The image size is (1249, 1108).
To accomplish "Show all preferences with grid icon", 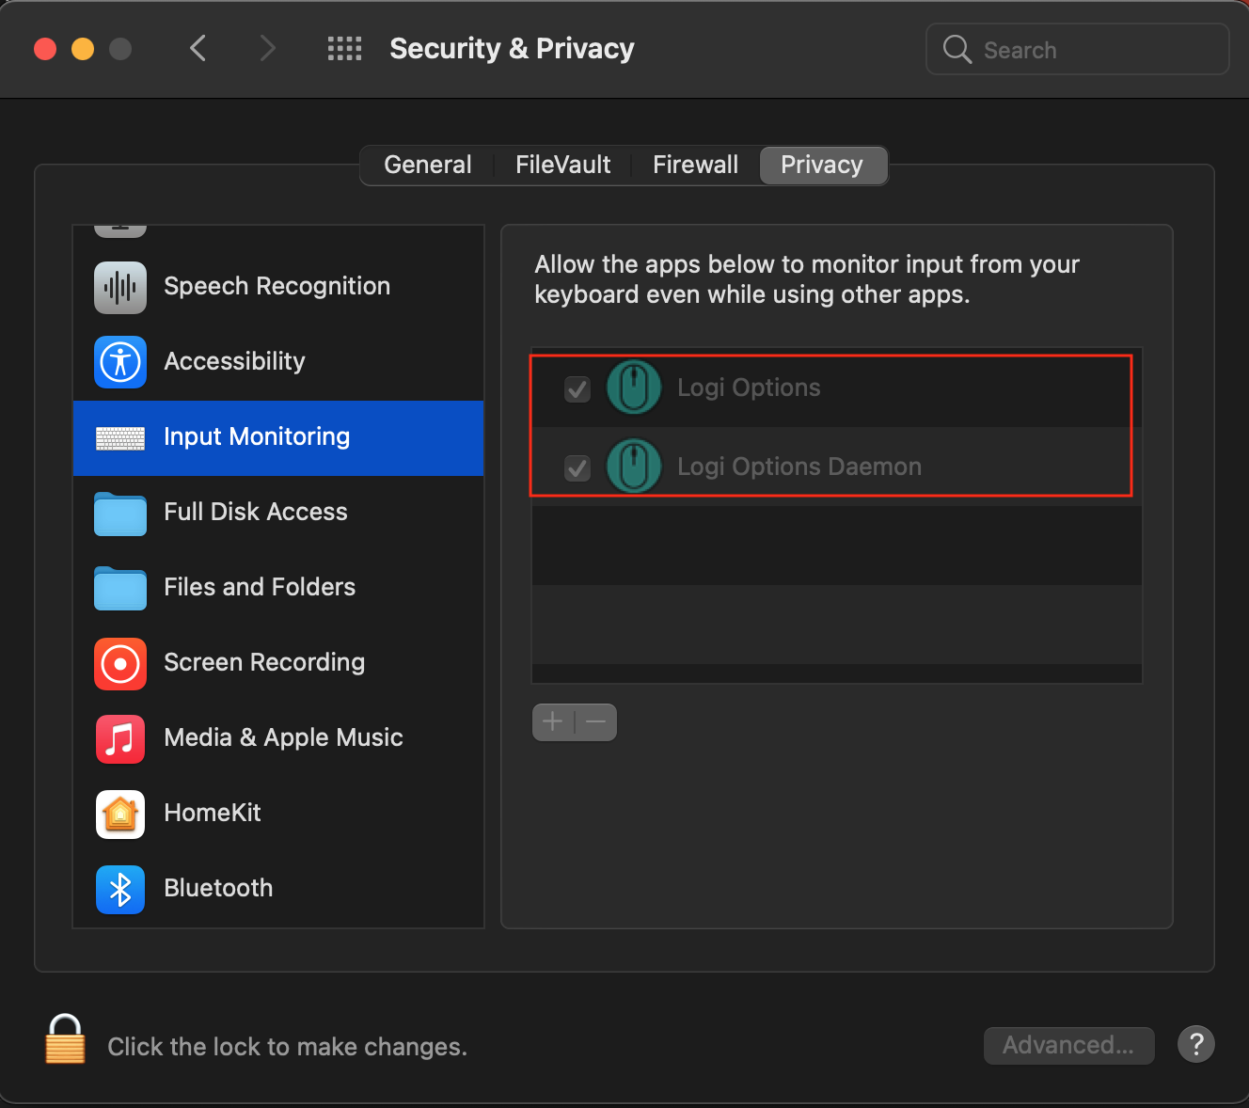I will (344, 48).
